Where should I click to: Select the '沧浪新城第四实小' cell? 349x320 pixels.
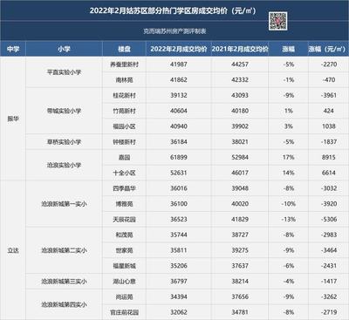(64, 304)
